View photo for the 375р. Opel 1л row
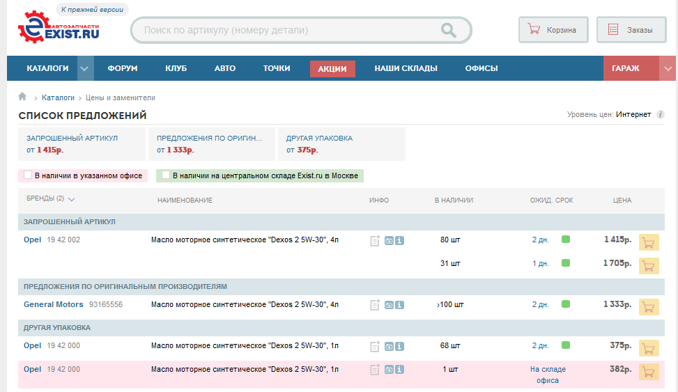678x392 pixels. coord(389,347)
